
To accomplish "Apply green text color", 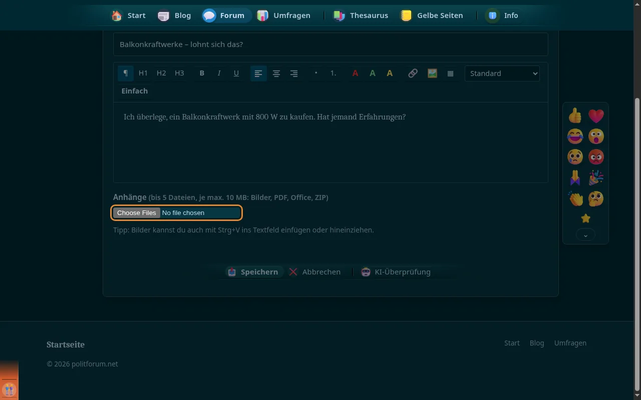I will [x=373, y=73].
